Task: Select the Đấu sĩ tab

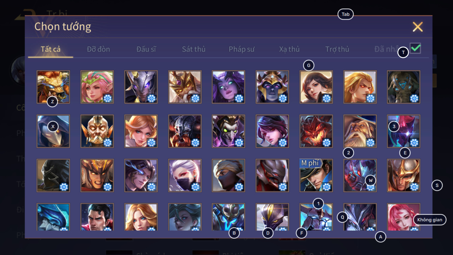Action: click(x=146, y=49)
